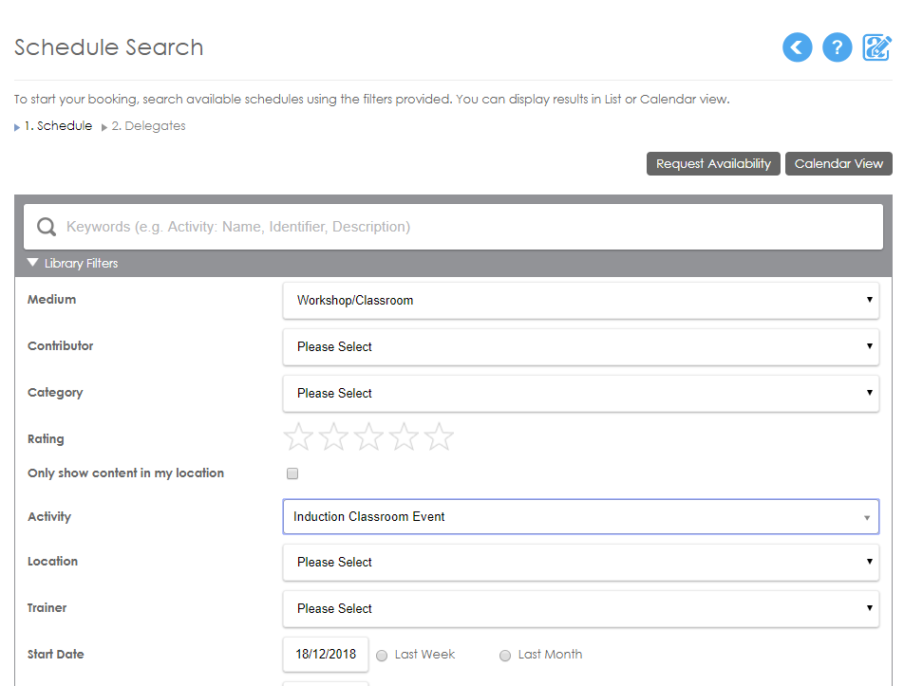Open the Activity combo box

(580, 517)
